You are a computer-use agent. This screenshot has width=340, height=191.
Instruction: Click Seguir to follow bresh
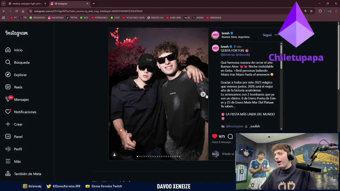267,35
